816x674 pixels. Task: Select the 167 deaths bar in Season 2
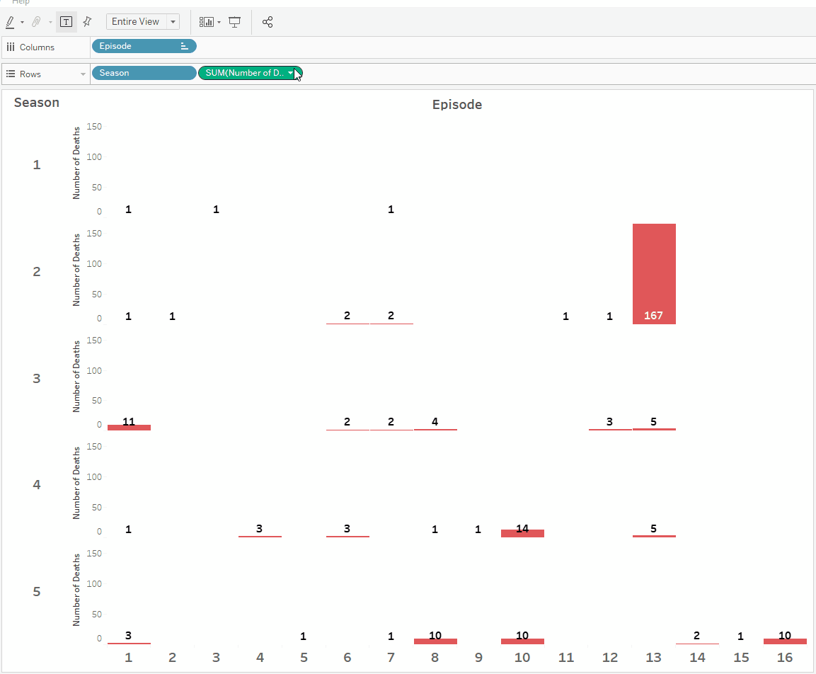pyautogui.click(x=654, y=274)
